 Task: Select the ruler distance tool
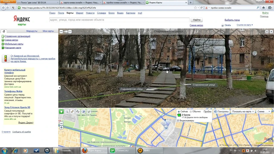72,112
